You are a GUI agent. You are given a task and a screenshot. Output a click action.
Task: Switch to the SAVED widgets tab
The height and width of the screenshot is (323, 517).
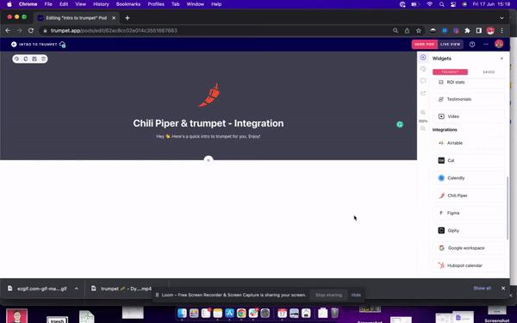tap(489, 71)
